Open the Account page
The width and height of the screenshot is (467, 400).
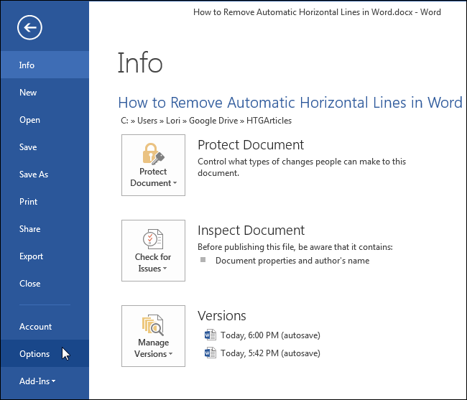click(x=35, y=327)
